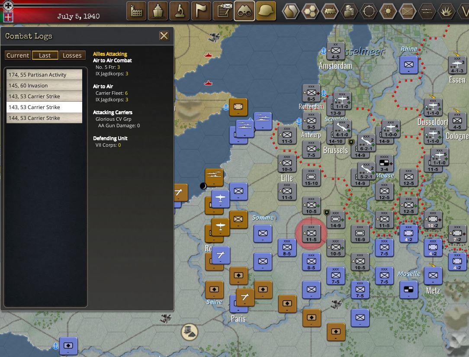Select the 15-10 tank unit near Lille
Screen dimensions: 469x357
coord(311,177)
